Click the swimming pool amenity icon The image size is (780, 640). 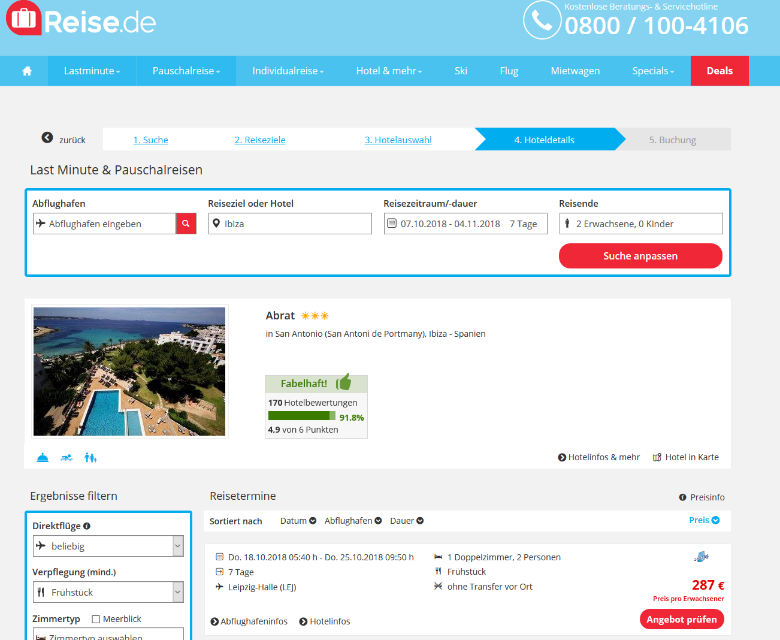pos(66,457)
